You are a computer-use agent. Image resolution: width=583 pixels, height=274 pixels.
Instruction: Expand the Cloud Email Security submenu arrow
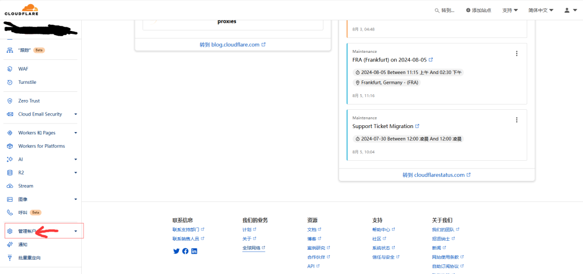tap(75, 114)
